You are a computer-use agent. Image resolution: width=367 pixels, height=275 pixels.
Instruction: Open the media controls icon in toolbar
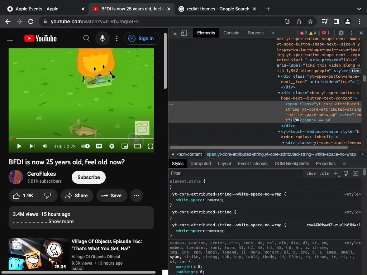click(324, 21)
